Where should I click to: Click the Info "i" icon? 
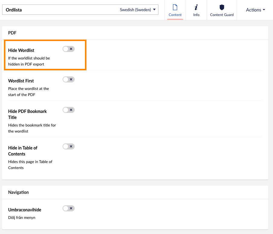pos(196,7)
